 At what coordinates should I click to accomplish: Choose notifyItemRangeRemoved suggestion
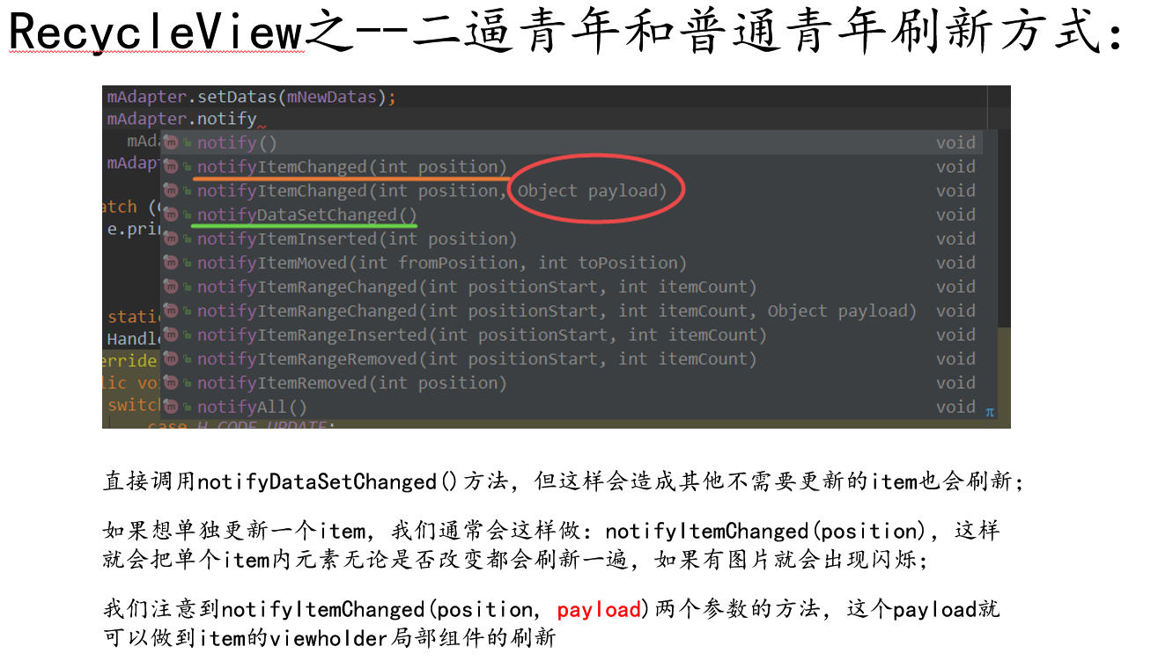[572, 359]
